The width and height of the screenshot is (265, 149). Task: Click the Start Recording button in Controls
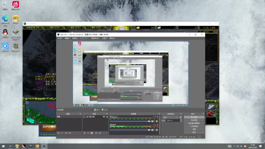coord(194,120)
